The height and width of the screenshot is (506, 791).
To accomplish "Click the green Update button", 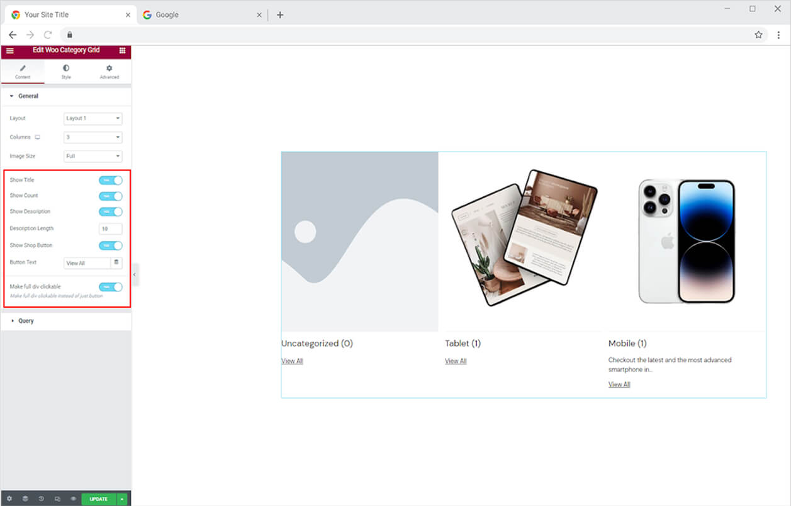I will pos(99,499).
